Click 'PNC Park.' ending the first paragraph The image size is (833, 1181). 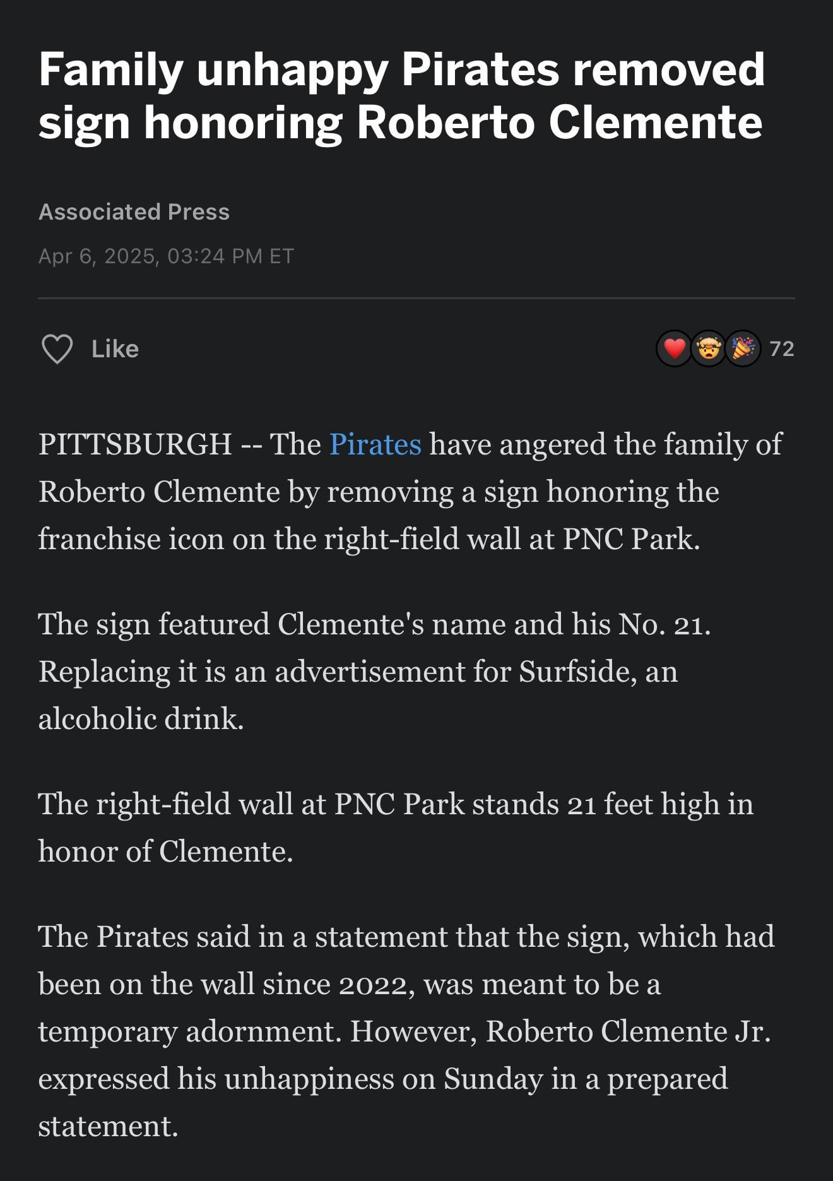point(631,539)
